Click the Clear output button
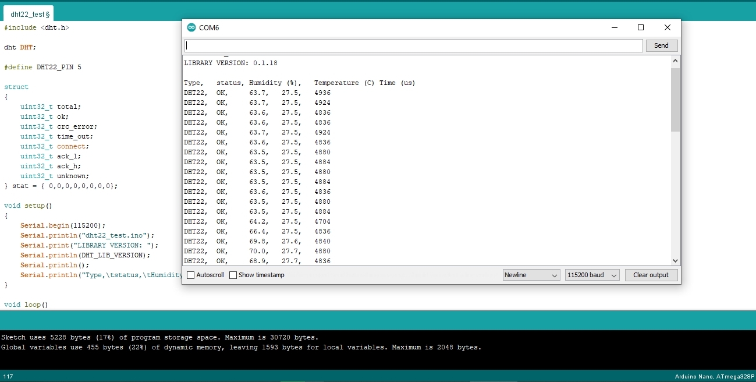 pyautogui.click(x=651, y=275)
